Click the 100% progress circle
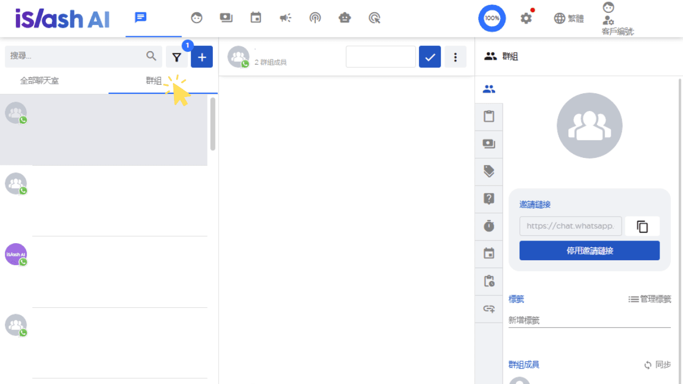Screen dimensions: 683x384 [x=491, y=18]
